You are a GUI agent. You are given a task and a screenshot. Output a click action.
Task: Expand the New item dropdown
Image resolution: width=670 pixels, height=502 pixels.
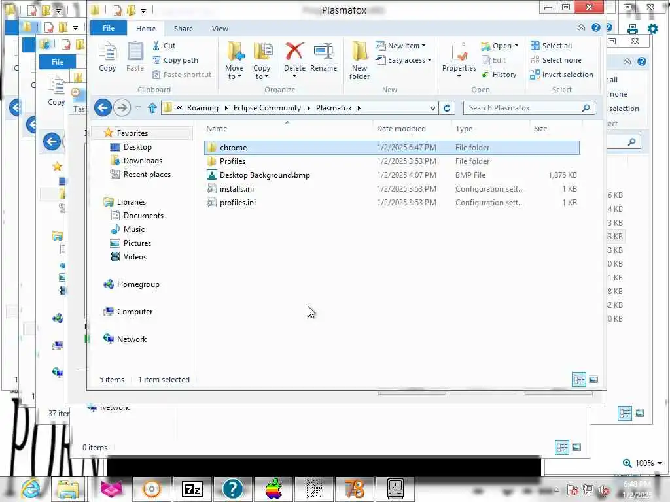pos(400,45)
